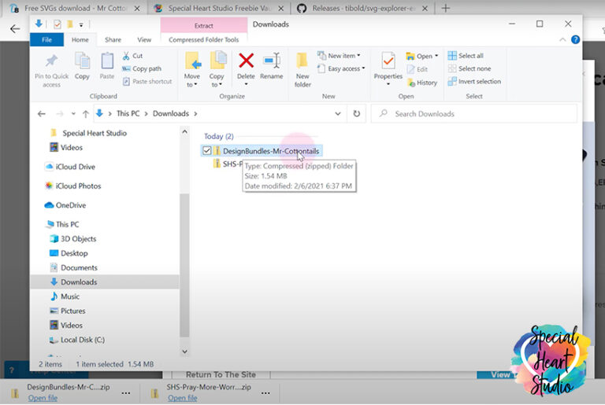Choose Copy path in Clipboard group

click(x=142, y=68)
